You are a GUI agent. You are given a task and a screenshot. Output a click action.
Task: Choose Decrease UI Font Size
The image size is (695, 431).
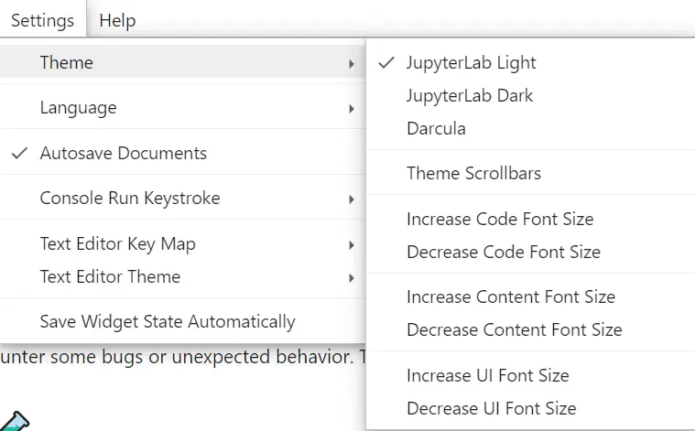(x=530, y=408)
